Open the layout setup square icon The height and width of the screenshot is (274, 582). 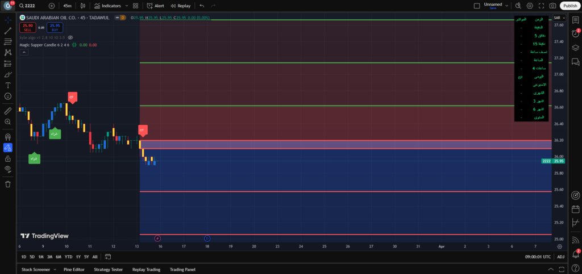(x=477, y=6)
